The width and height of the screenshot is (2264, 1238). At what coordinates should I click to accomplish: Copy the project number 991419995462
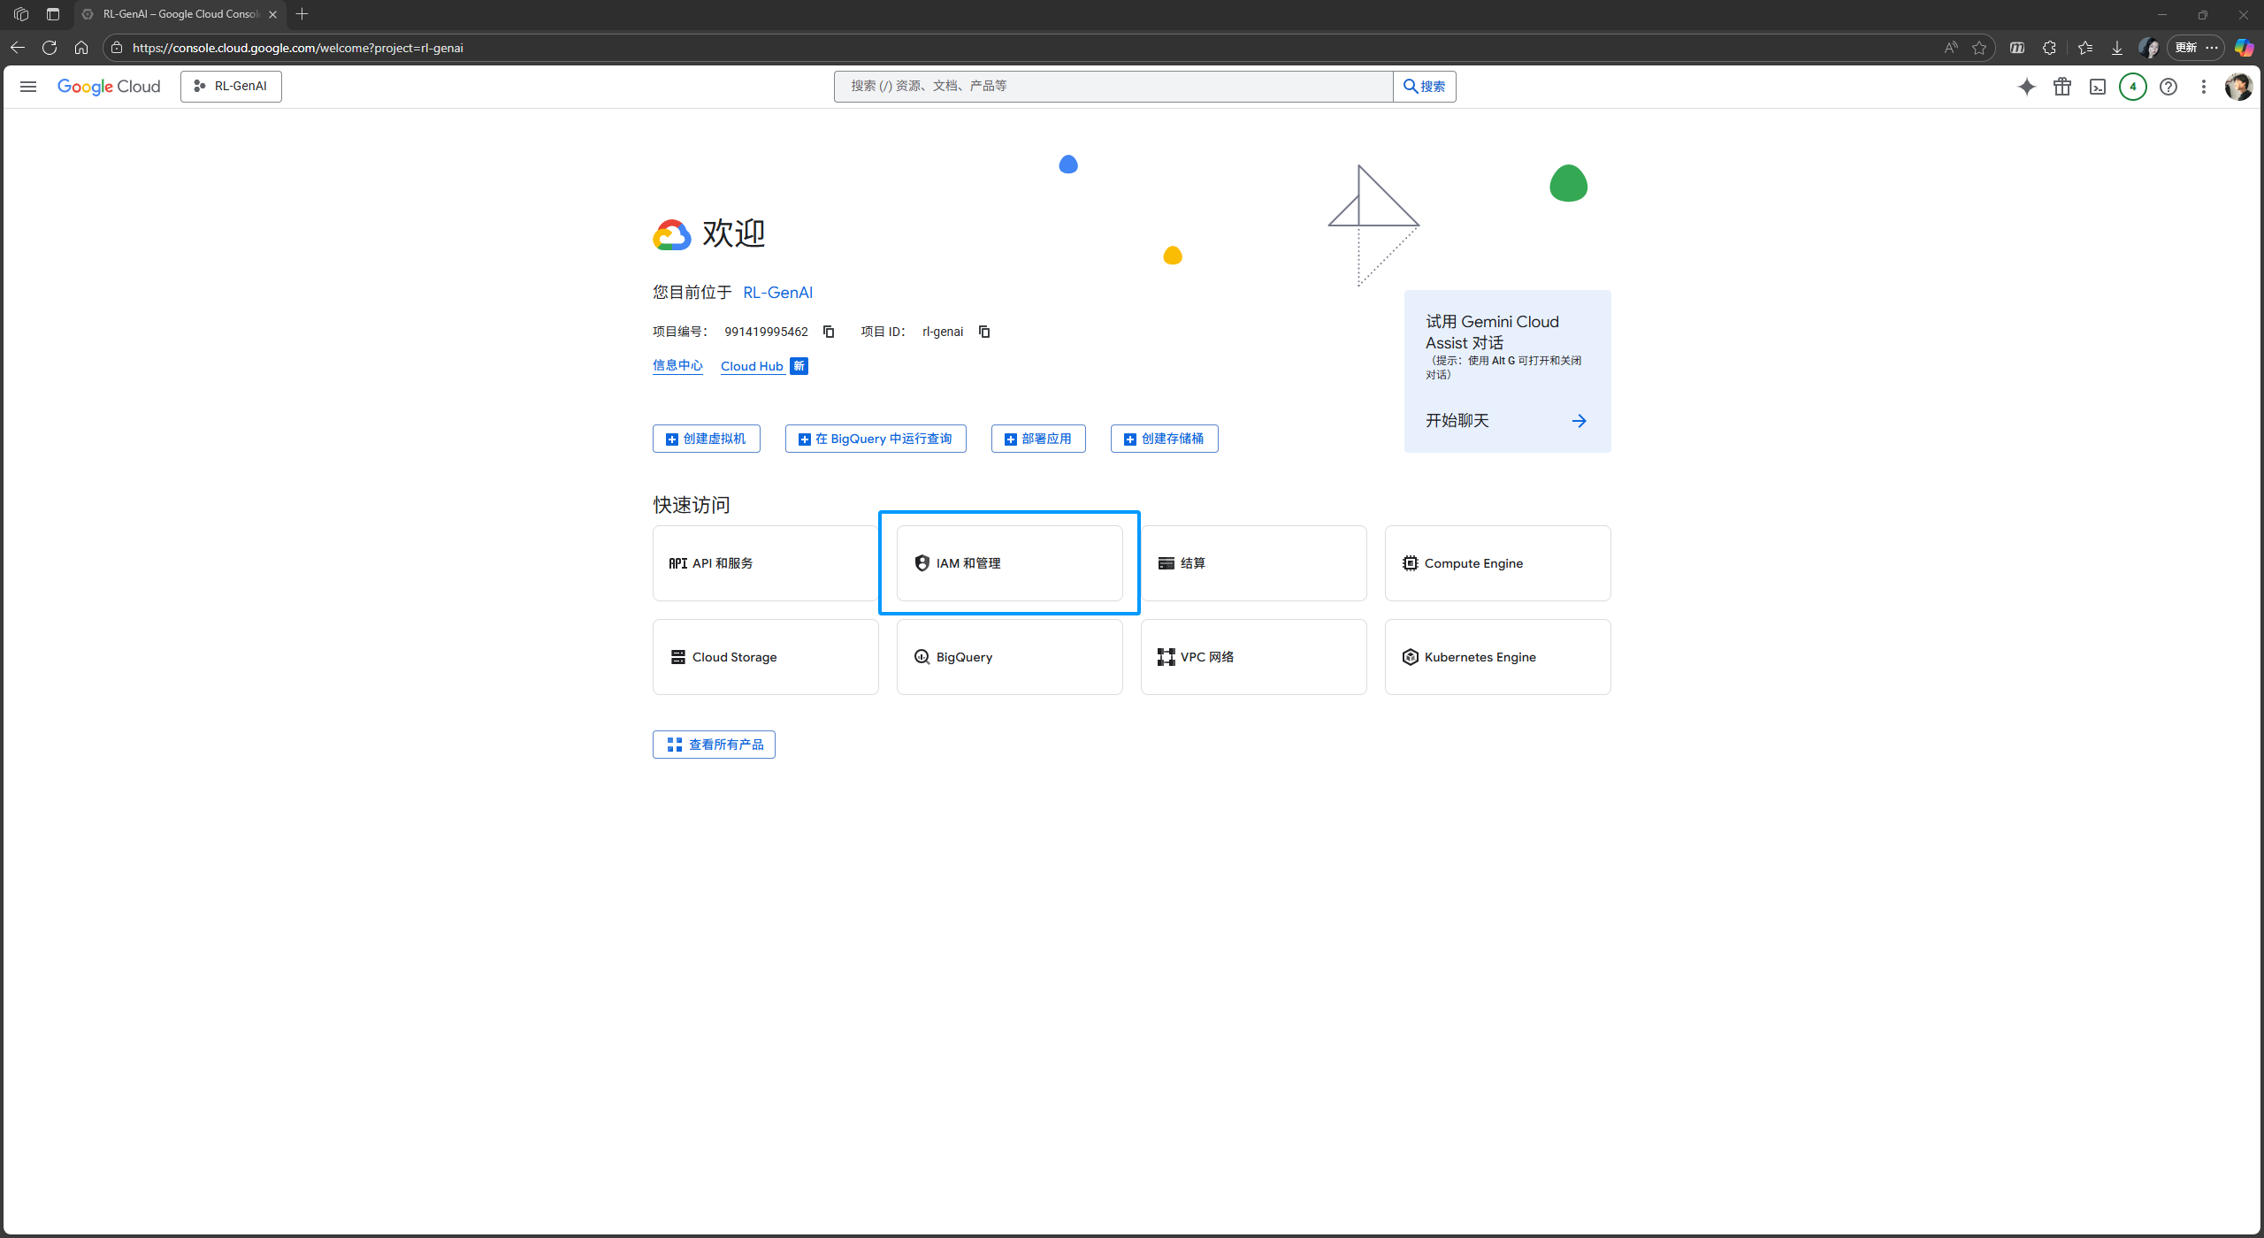tap(829, 332)
